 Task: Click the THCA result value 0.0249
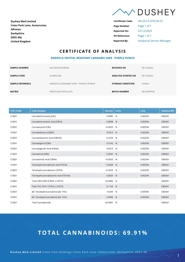pos(110,165)
